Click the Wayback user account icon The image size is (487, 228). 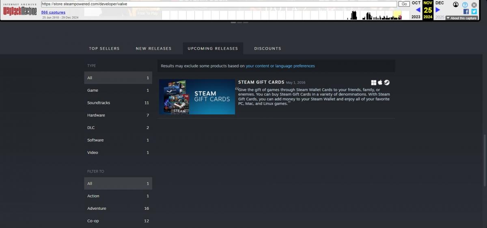pyautogui.click(x=456, y=4)
